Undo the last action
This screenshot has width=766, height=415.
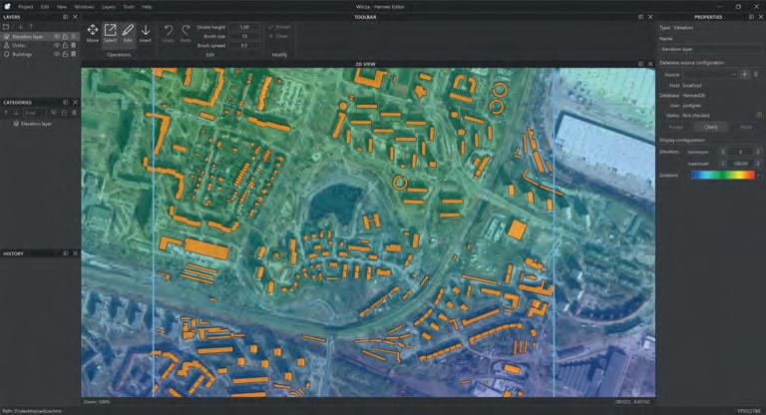(x=168, y=33)
